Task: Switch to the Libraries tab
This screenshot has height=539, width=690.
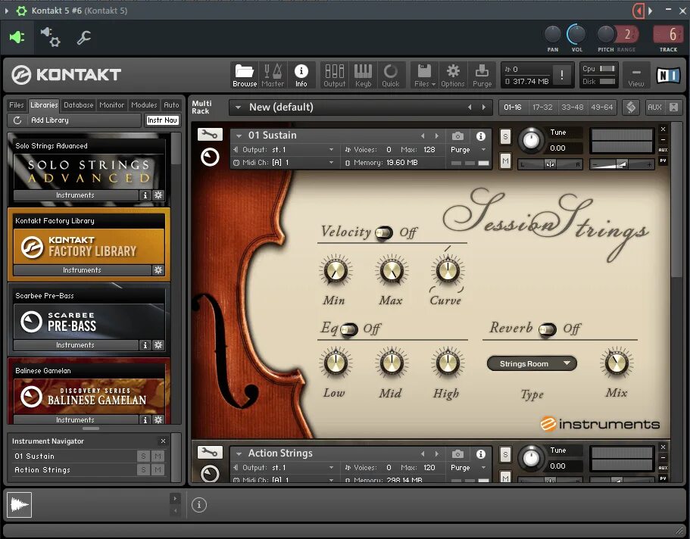Action: click(44, 104)
